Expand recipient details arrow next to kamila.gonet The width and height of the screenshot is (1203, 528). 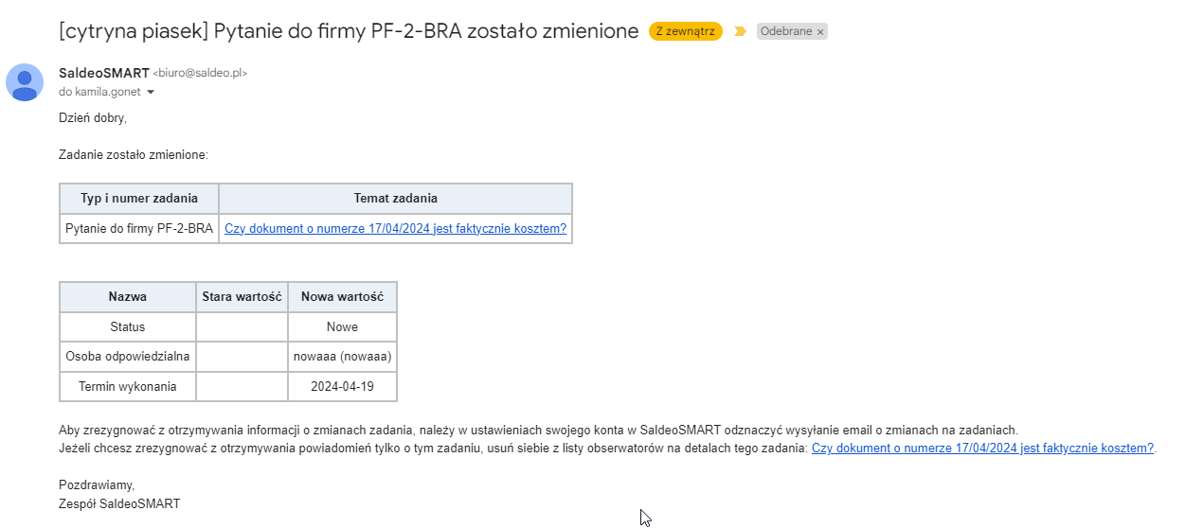[150, 92]
